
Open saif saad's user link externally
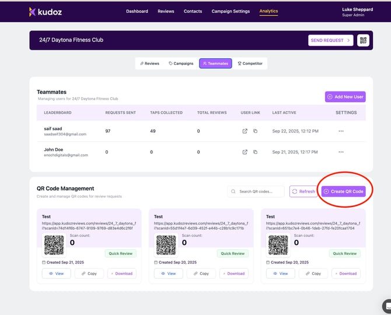click(x=245, y=131)
